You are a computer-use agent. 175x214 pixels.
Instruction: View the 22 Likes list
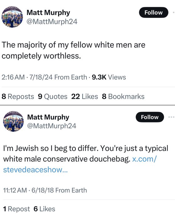tap(85, 97)
